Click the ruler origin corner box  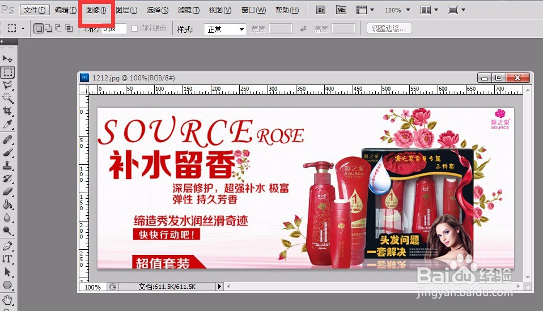click(x=84, y=90)
